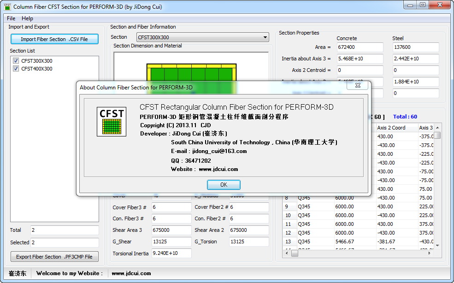Click the G_Torsion field
Viewport: 454px width, 283px height.
point(249,242)
